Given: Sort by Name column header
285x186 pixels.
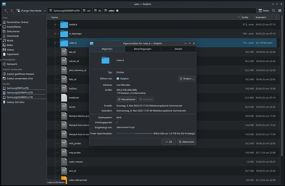Looking at the screenshot, I should [x=145, y=17].
